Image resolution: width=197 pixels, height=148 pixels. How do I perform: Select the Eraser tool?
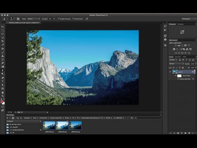(2, 63)
